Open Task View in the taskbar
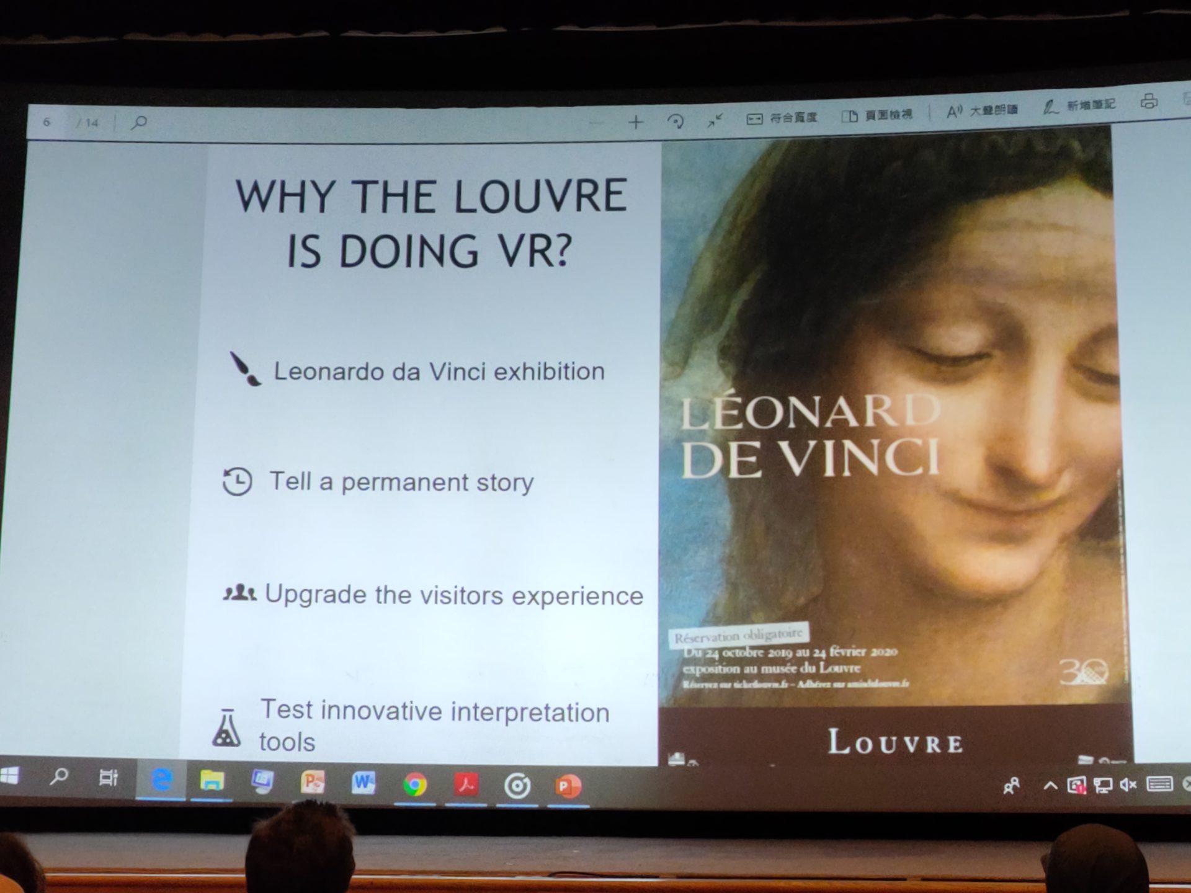This screenshot has height=893, width=1191. coord(108,778)
